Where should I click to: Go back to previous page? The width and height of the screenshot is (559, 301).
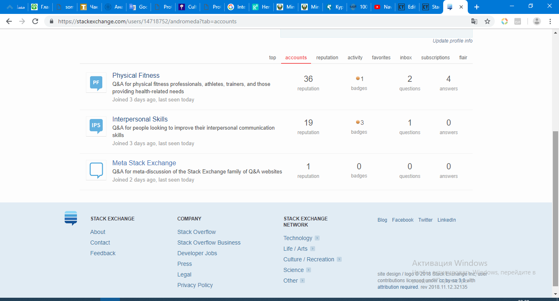(x=9, y=21)
